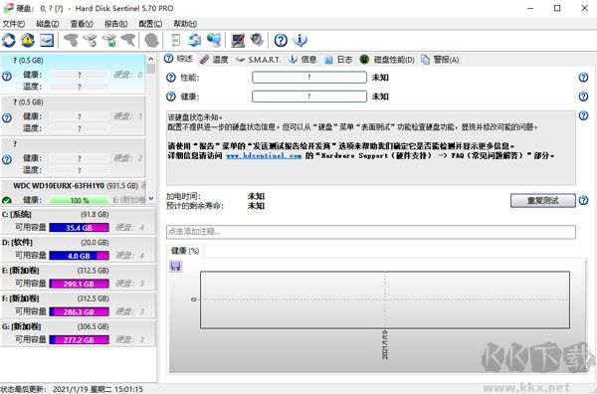Click the warning refresh toolbar icon
The width and height of the screenshot is (597, 394).
click(28, 40)
